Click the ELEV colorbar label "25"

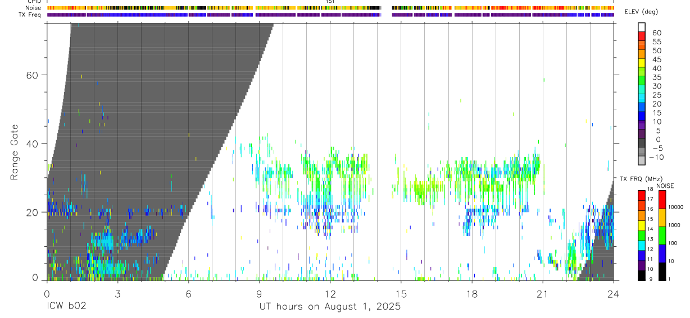click(x=657, y=95)
